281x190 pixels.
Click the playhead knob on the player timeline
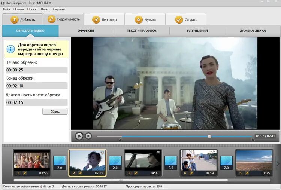(209, 137)
